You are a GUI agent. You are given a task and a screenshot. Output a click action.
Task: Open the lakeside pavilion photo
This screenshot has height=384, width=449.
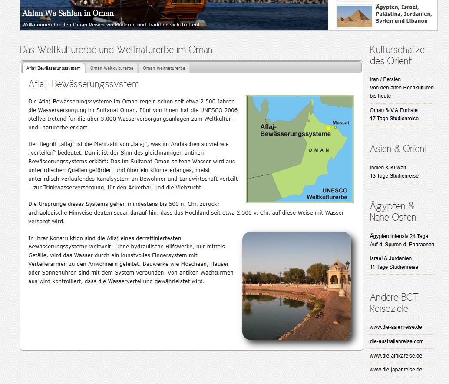click(x=297, y=286)
